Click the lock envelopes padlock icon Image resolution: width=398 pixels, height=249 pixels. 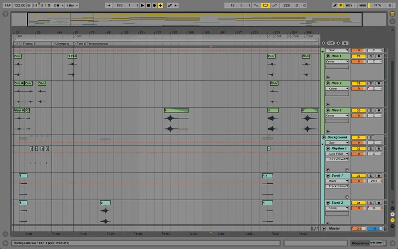tap(345, 43)
